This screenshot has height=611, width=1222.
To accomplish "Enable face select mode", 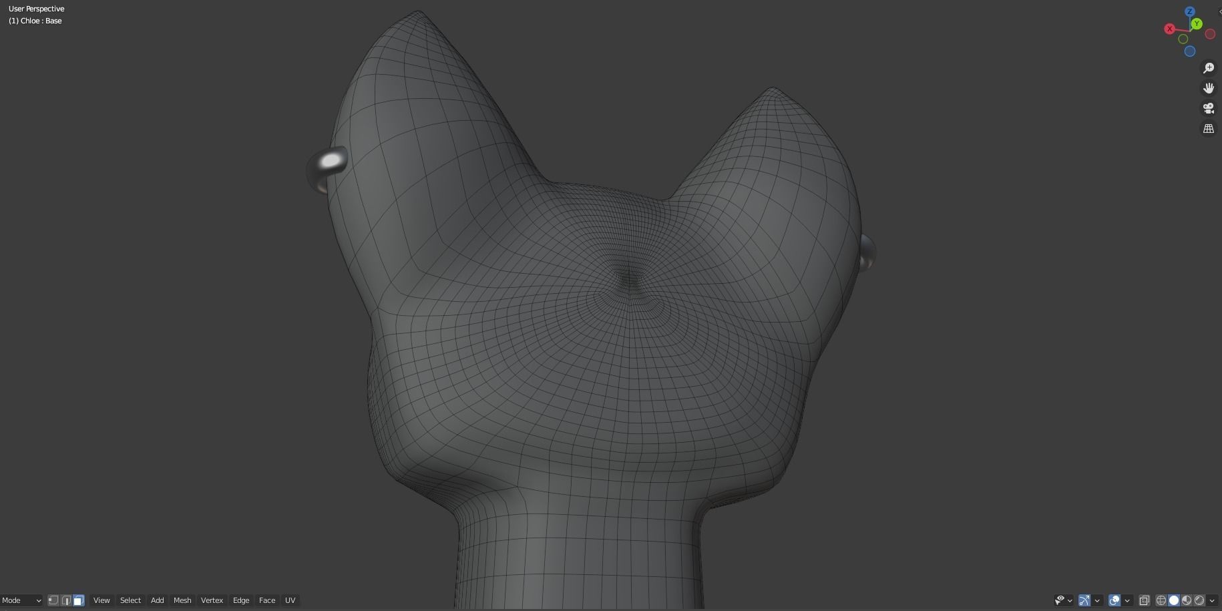I will pos(79,600).
